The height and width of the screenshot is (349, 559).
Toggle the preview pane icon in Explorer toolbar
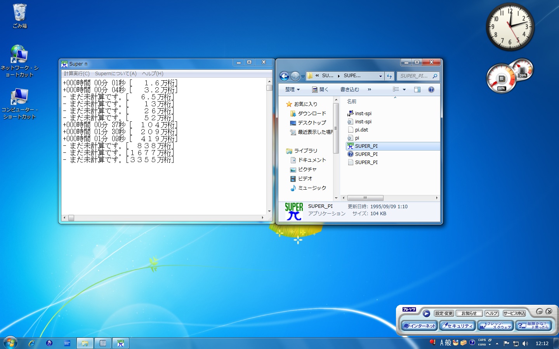(x=417, y=90)
